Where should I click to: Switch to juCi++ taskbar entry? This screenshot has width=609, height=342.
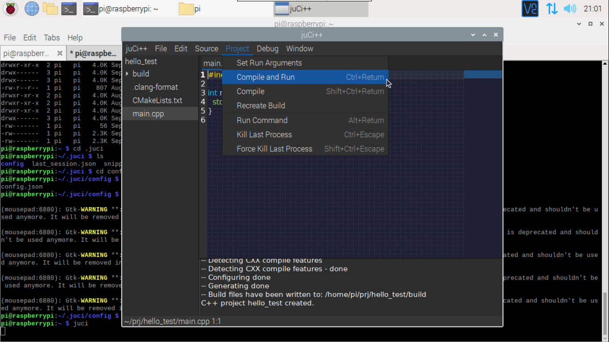pyautogui.click(x=321, y=9)
